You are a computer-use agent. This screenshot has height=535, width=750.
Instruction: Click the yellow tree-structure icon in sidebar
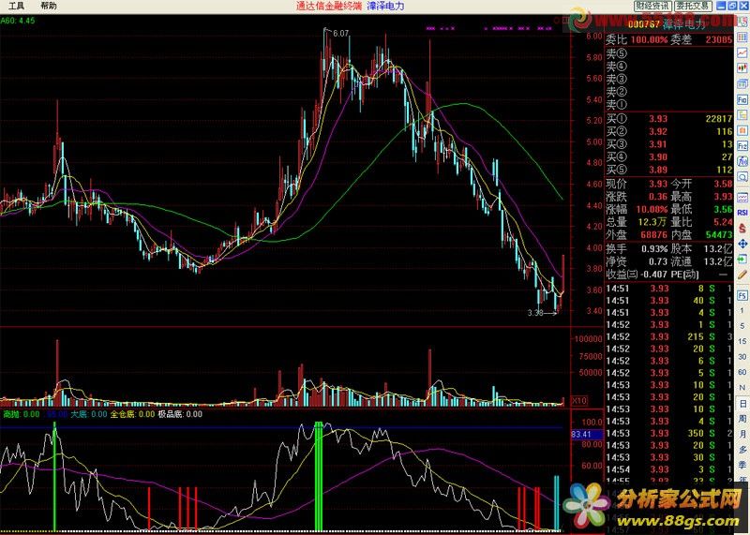742,114
